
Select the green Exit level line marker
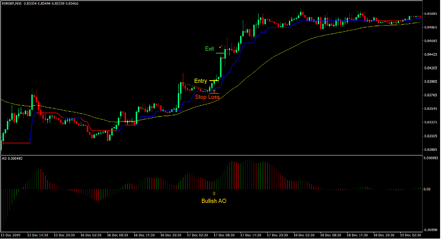(x=220, y=53)
